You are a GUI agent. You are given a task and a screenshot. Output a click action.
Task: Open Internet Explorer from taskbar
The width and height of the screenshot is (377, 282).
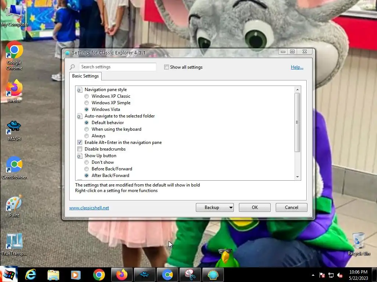(x=31, y=275)
